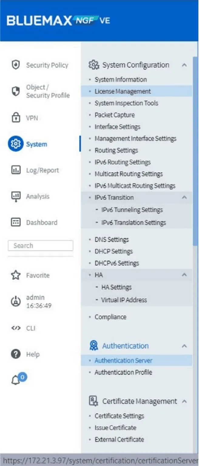Image resolution: width=199 pixels, height=466 pixels.
Task: Go to IPv6 Routing Settings
Action: (x=123, y=162)
